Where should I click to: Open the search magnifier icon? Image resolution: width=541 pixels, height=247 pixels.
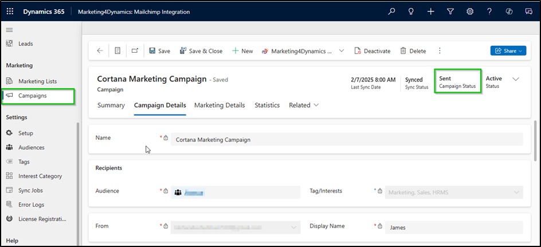coord(392,11)
